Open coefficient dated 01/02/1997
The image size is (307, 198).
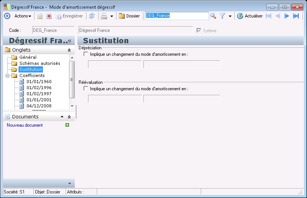point(39,94)
